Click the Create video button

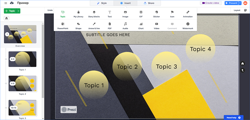click(x=210, y=3)
